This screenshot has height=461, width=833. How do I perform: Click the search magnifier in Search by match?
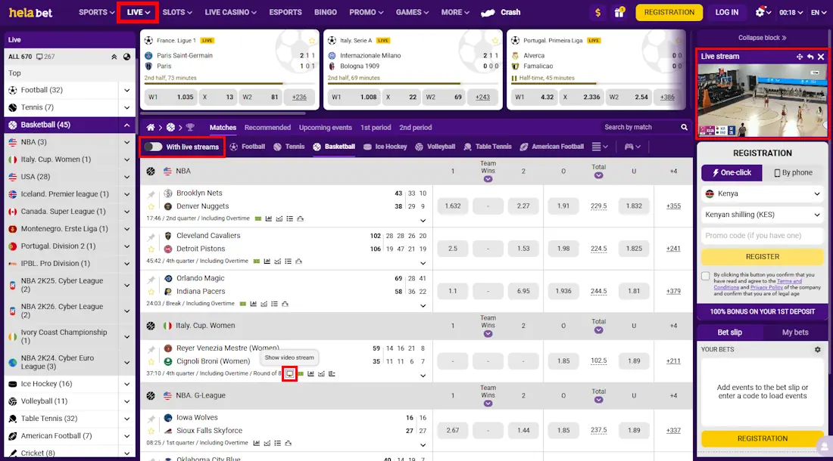(x=682, y=127)
